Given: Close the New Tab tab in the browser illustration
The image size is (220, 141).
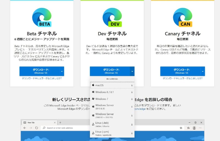Looking at the screenshot, I should tap(55, 123).
